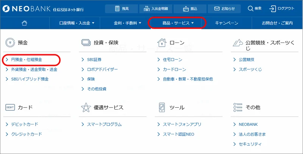Open 自動車・教育・不動産担保他 link
Image resolution: width=303 pixels, height=154 pixels.
[x=188, y=79]
